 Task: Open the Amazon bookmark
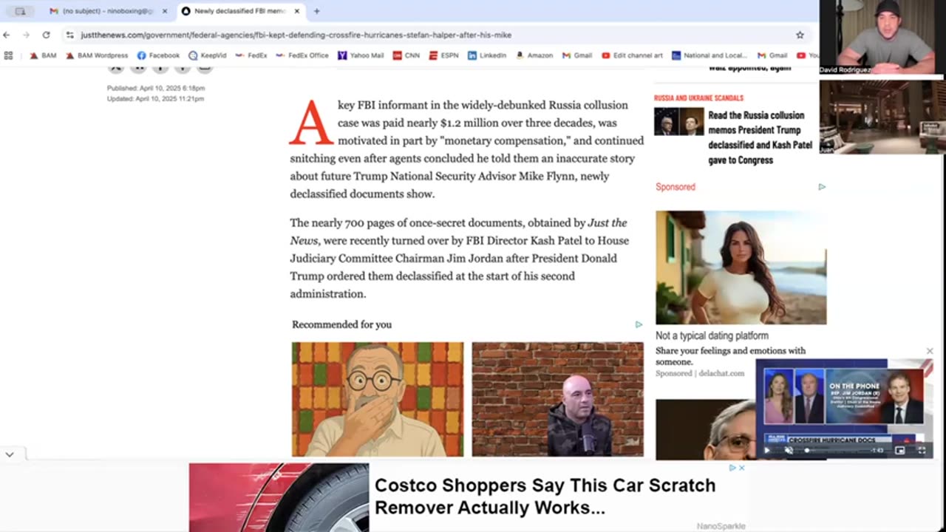tap(534, 55)
